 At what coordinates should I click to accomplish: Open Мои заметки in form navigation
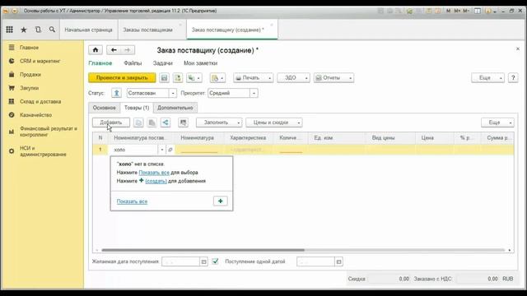click(201, 63)
